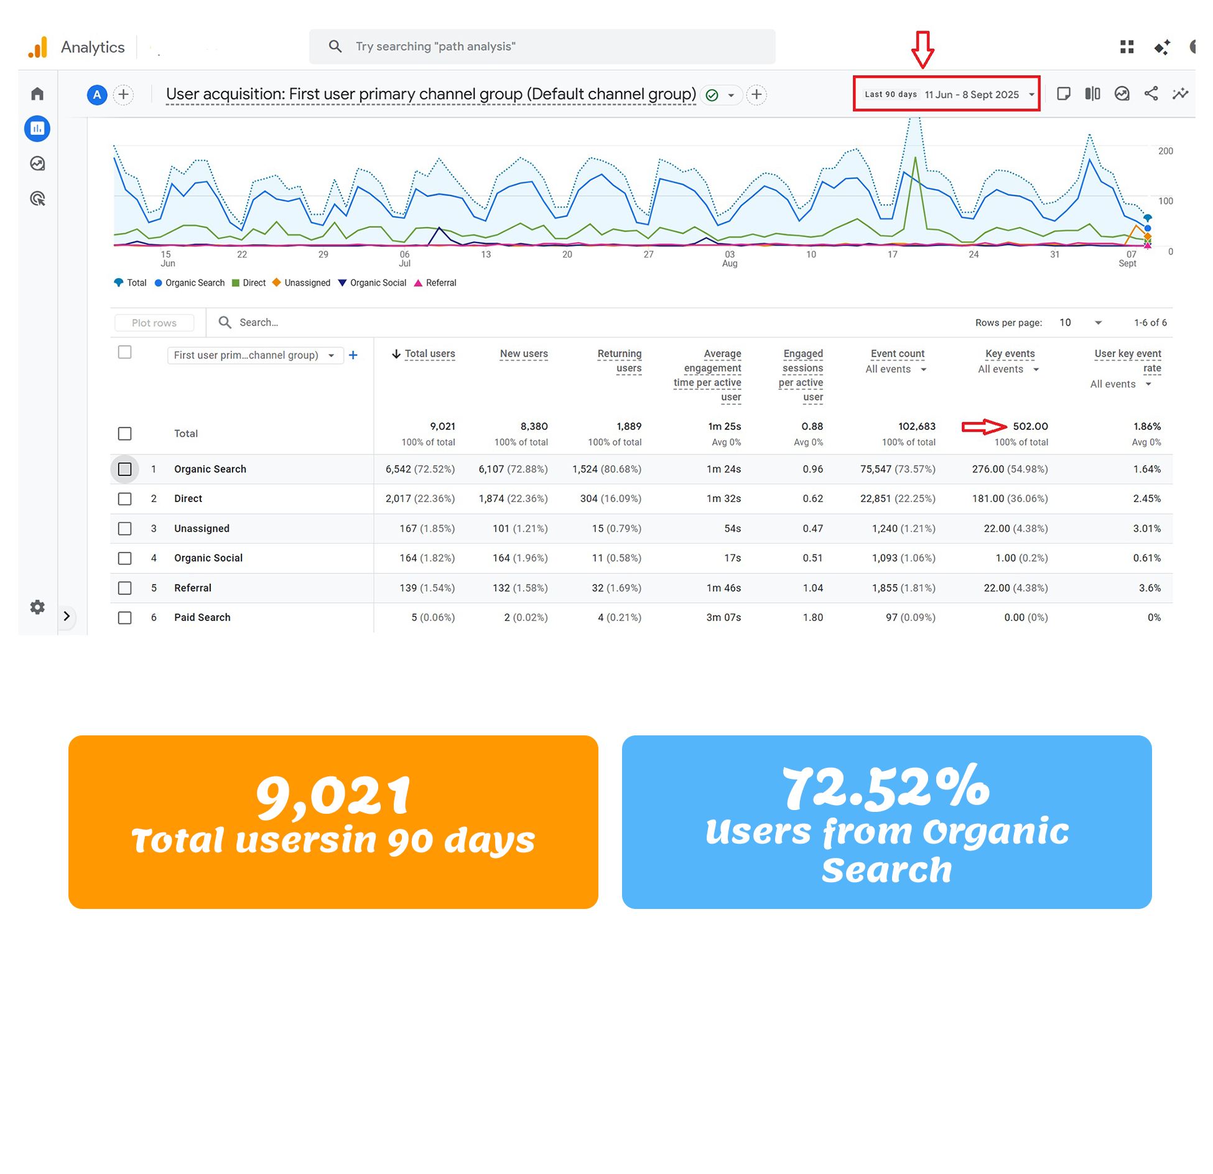Open the Admin settings gear
Image resolution: width=1213 pixels, height=1174 pixels.
pos(37,607)
